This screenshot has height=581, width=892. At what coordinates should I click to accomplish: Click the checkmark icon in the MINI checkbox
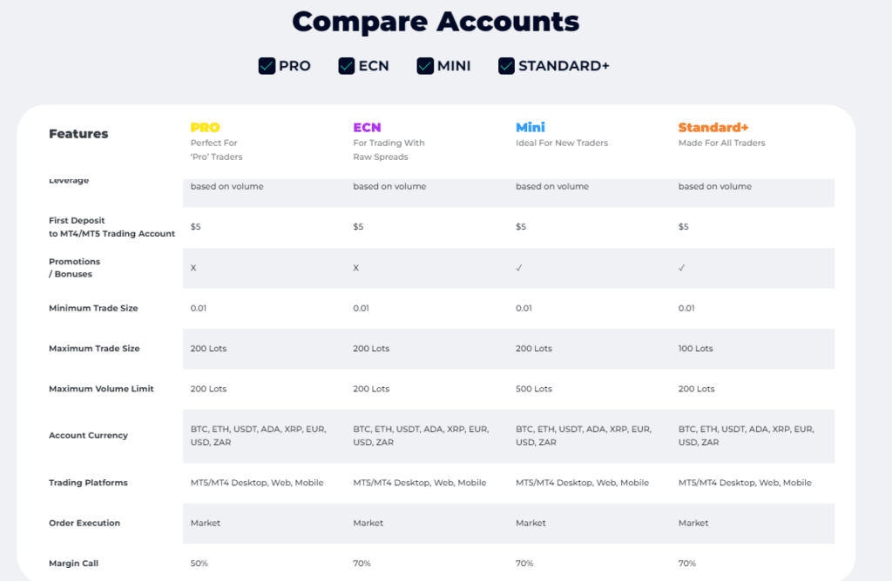[425, 65]
